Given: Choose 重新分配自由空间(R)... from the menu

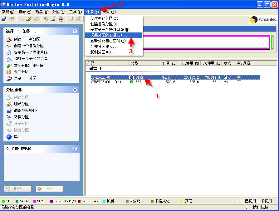Looking at the screenshot, I should point(114,41).
